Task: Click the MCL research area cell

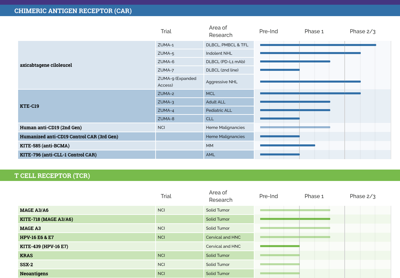Action: (x=229, y=94)
